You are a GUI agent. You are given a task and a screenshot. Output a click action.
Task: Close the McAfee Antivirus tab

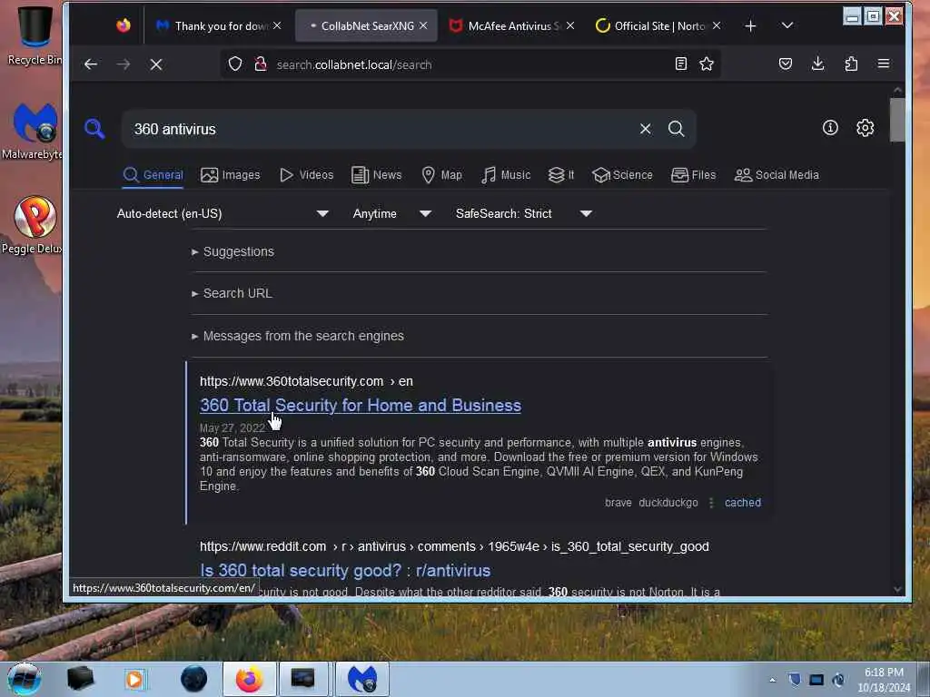570,25
